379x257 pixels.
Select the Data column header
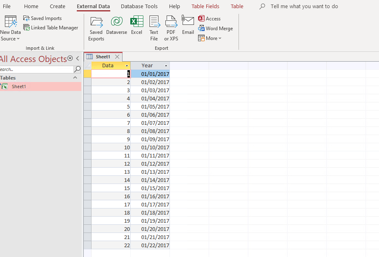click(108, 66)
